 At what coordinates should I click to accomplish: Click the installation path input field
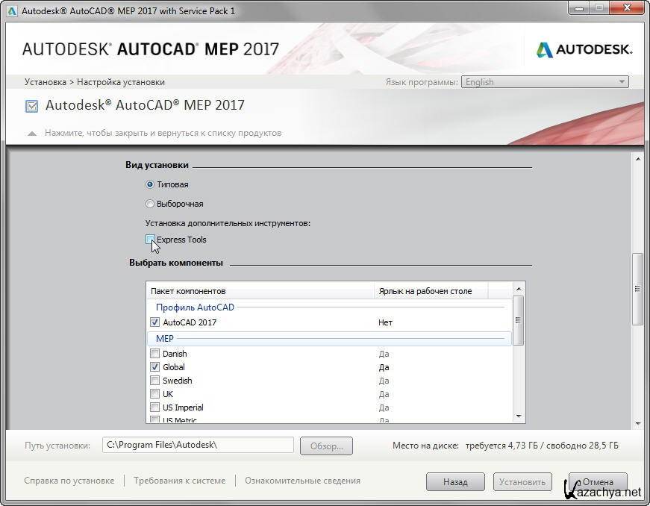(198, 445)
